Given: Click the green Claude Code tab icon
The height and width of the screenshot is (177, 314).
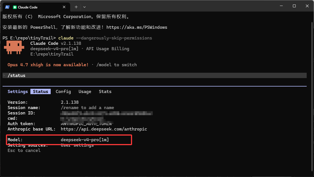Looking at the screenshot, I should (15, 7).
